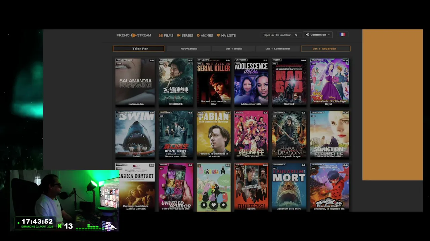Open the Fabian ou le chemin poster
This screenshot has width=430, height=241.
(x=214, y=135)
